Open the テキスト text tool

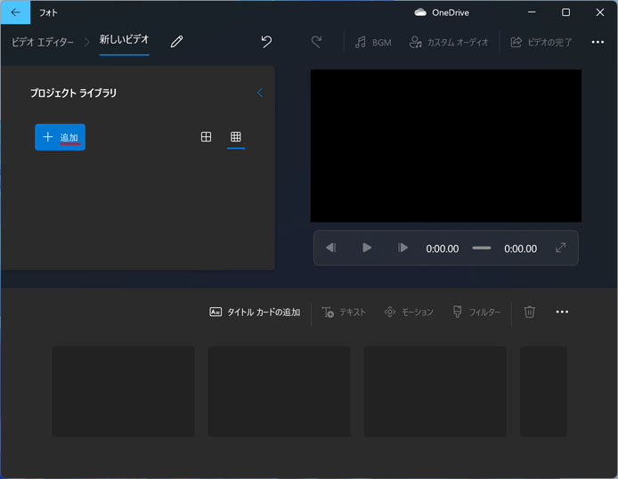click(x=344, y=313)
